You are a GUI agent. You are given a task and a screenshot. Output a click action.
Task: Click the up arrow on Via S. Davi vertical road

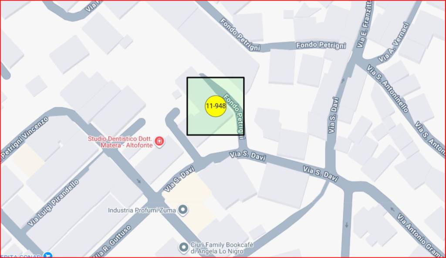coord(343,80)
